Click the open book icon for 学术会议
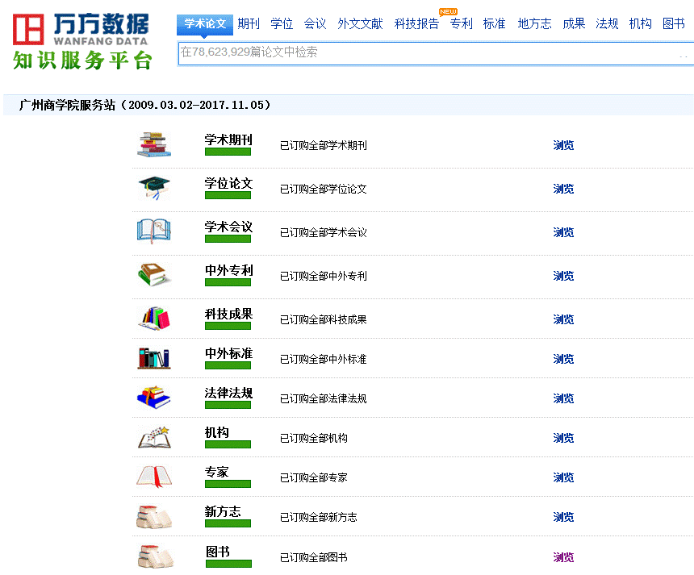Viewport: 694px width, 575px height. (x=154, y=231)
